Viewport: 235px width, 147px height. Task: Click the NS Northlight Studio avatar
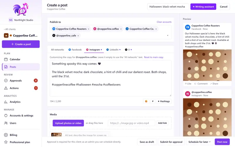pos(11,20)
